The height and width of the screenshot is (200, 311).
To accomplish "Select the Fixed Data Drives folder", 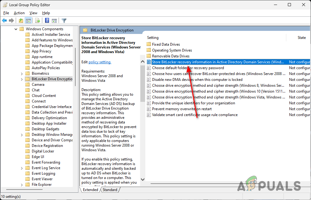I will click(x=166, y=44).
